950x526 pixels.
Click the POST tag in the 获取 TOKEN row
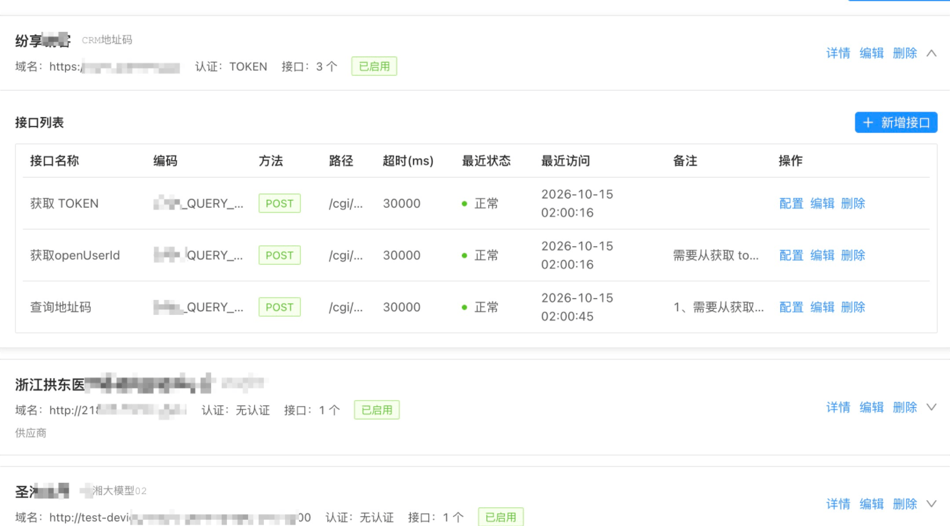(279, 204)
